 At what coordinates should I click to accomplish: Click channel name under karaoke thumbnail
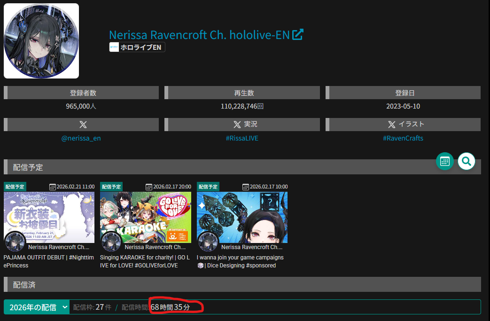pos(156,247)
